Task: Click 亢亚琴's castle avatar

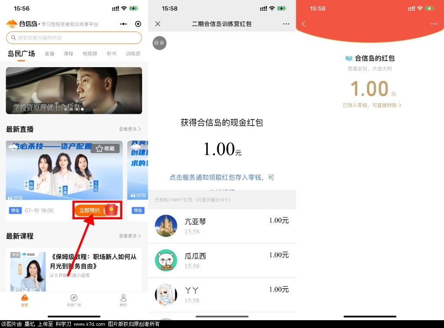Action: [x=166, y=226]
